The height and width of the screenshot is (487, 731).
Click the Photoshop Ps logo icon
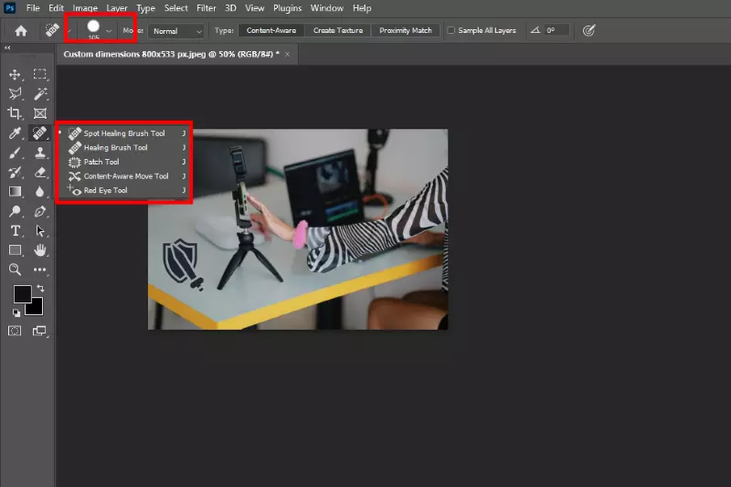coord(10,8)
